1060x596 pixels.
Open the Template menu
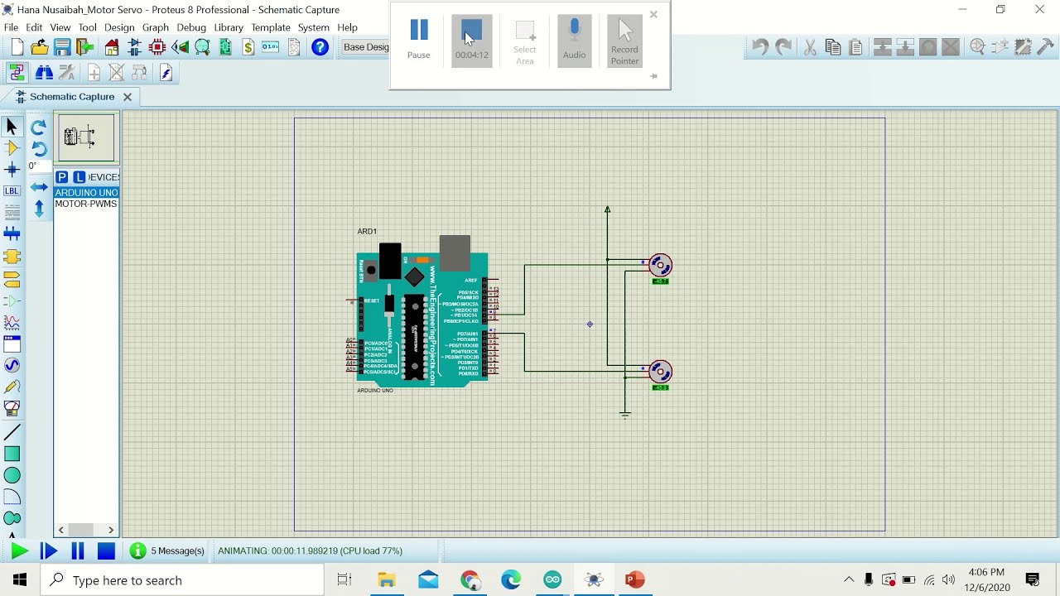click(x=271, y=27)
